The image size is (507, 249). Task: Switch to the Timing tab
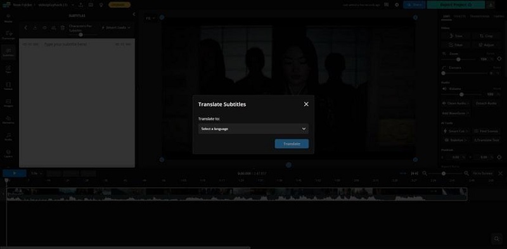[x=499, y=16]
